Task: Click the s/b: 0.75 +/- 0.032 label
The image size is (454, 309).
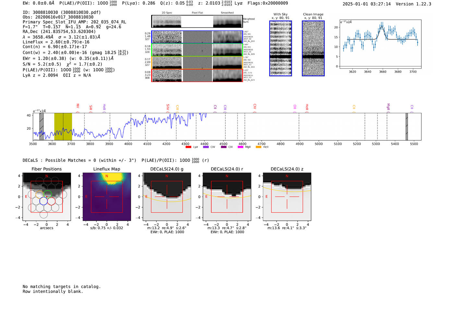Action: point(107,228)
